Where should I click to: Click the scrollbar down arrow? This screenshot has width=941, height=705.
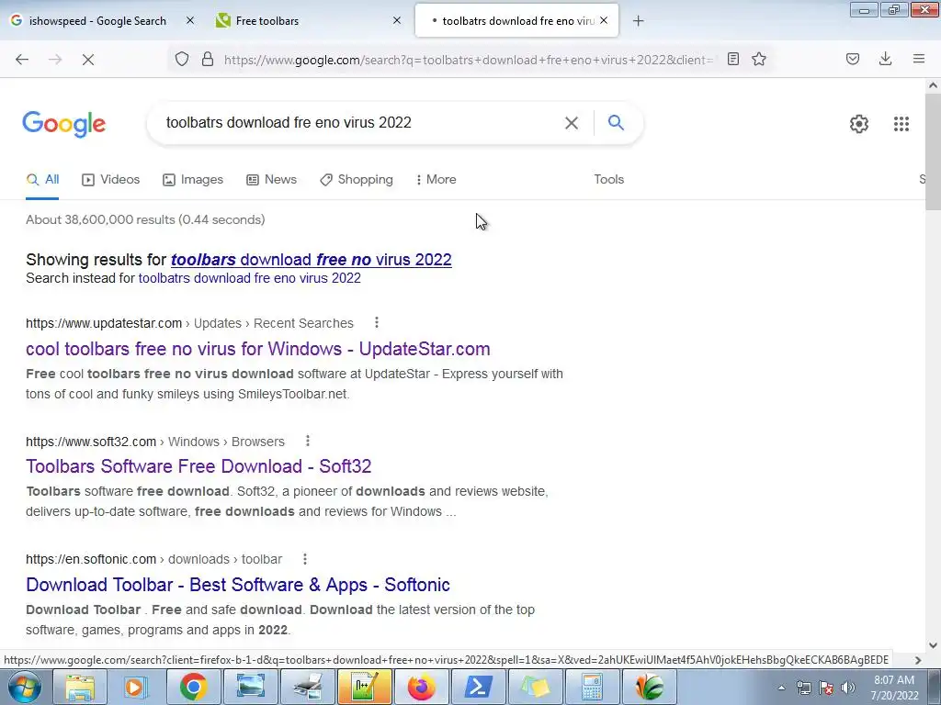coord(933,645)
